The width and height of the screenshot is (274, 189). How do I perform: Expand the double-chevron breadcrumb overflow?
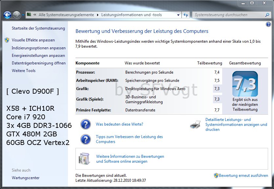click(35, 15)
